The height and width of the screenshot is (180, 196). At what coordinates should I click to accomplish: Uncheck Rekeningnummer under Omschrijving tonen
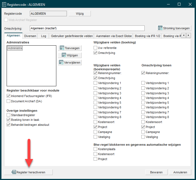[x=143, y=73]
